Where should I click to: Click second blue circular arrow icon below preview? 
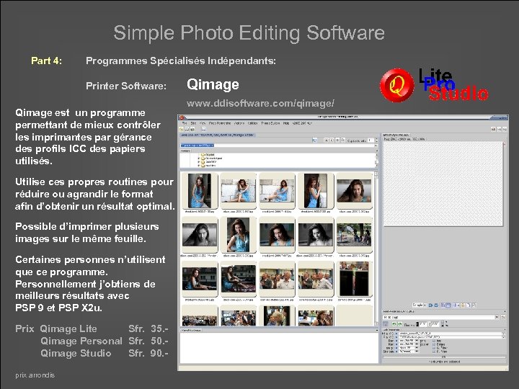(x=436, y=305)
